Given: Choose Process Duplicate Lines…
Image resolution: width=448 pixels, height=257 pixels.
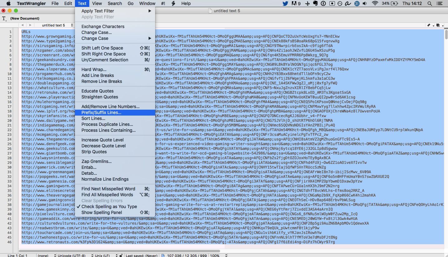Looking at the screenshot, I should (x=115, y=124).
